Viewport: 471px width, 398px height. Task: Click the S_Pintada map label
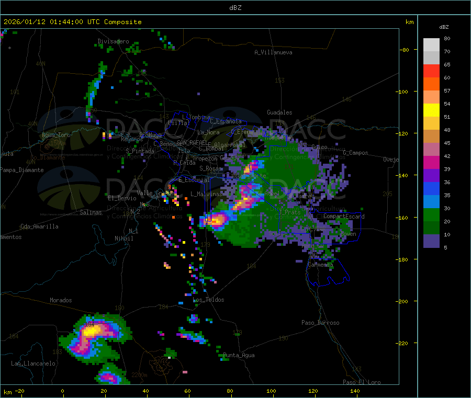140,151
